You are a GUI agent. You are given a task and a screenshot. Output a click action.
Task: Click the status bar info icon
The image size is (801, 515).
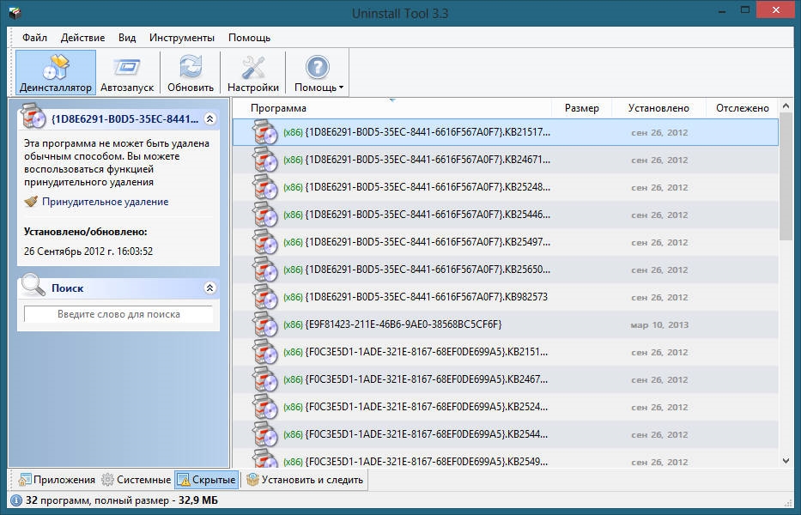point(15,500)
